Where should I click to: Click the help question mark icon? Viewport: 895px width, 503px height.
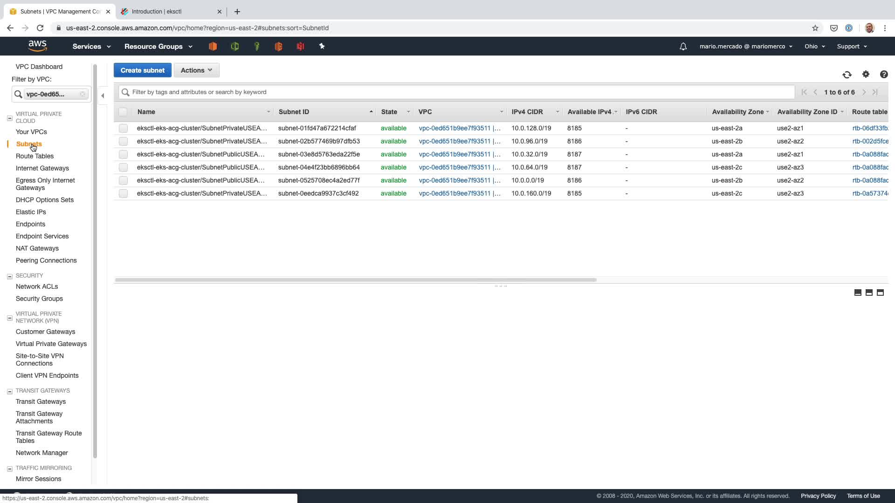pyautogui.click(x=883, y=75)
